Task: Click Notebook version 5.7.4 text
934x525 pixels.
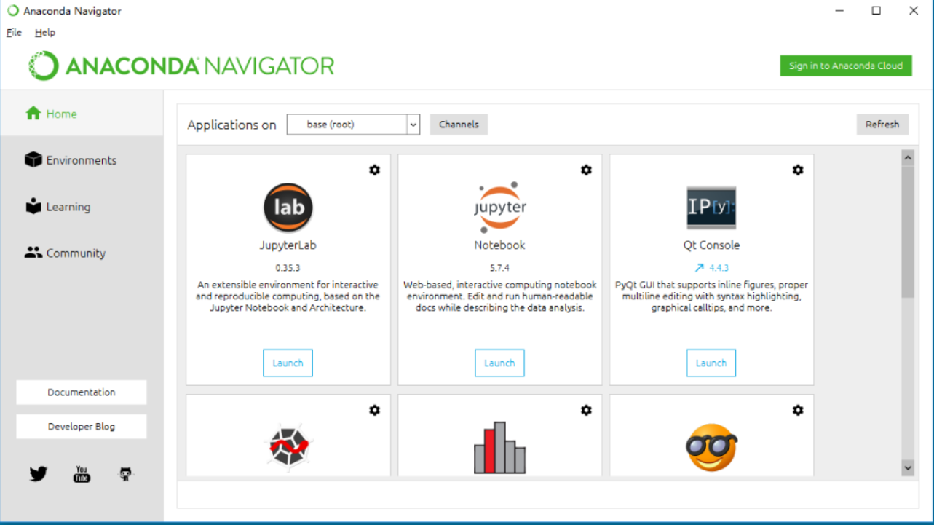Action: (499, 268)
